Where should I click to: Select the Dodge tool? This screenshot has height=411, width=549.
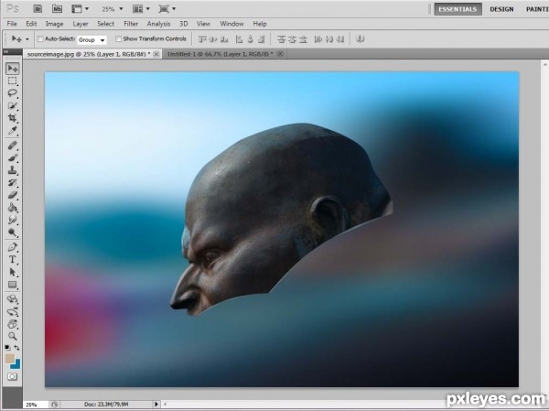click(12, 233)
